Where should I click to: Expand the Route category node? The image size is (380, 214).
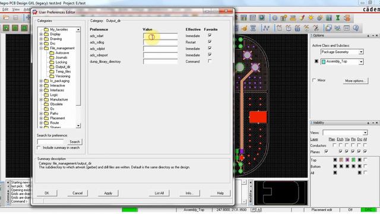41,123
